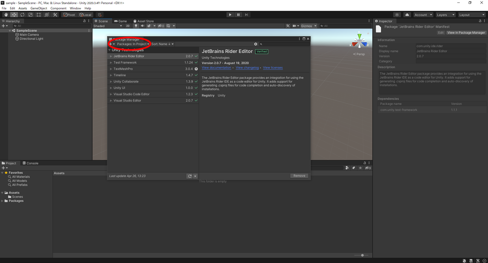The image size is (488, 263).
Task: Open the Package Manager settings gear
Action: pos(255,44)
